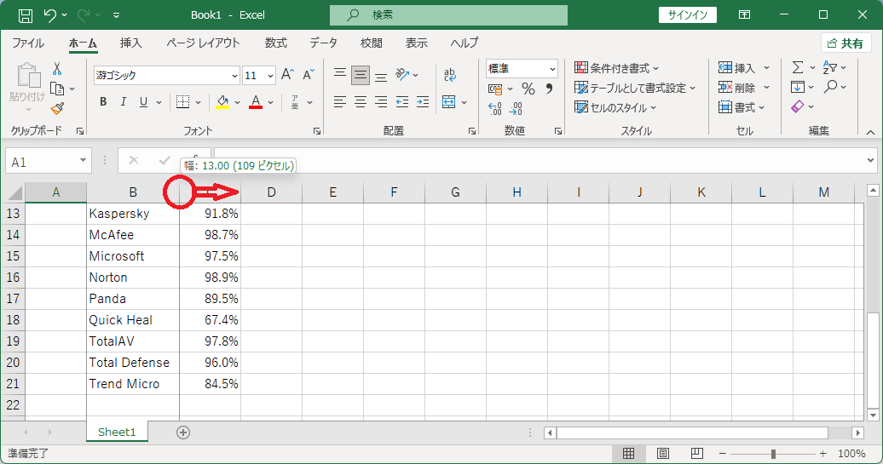Image resolution: width=883 pixels, height=464 pixels.
Task: Open font name dropdown 游ゴシック
Action: click(x=235, y=76)
